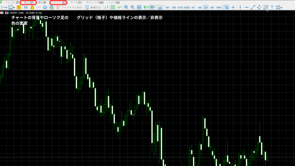The image size is (295, 166).
Task: Take a chart screenshot with camera icon
Action: click(160, 7)
